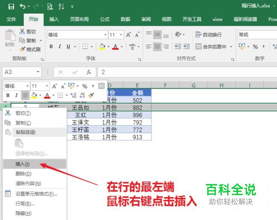The image size is (277, 220).
Task: Click the Accounting Number Format icon in ribbon
Action: [x=242, y=46]
